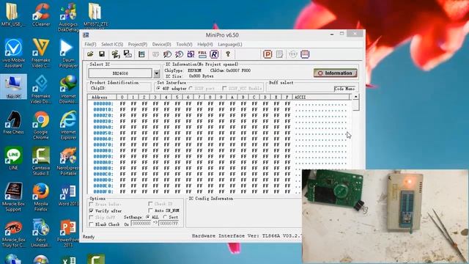
Task: Click the range start address field 00000000
Action: pyautogui.click(x=141, y=224)
